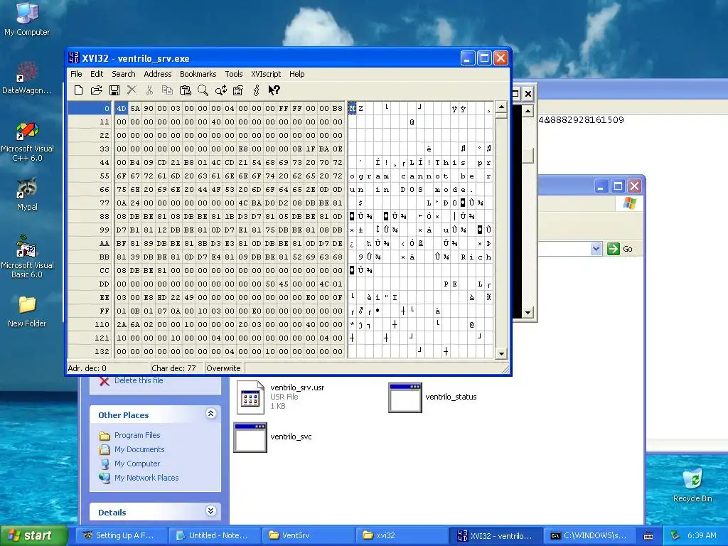728x546 pixels.
Task: Select the DataWagon desktop shortcut
Action: coord(26,77)
